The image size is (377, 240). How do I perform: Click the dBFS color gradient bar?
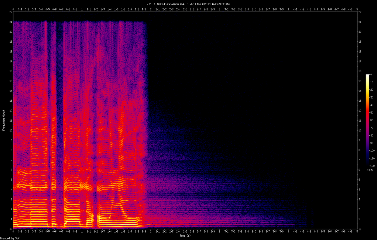pos(367,120)
